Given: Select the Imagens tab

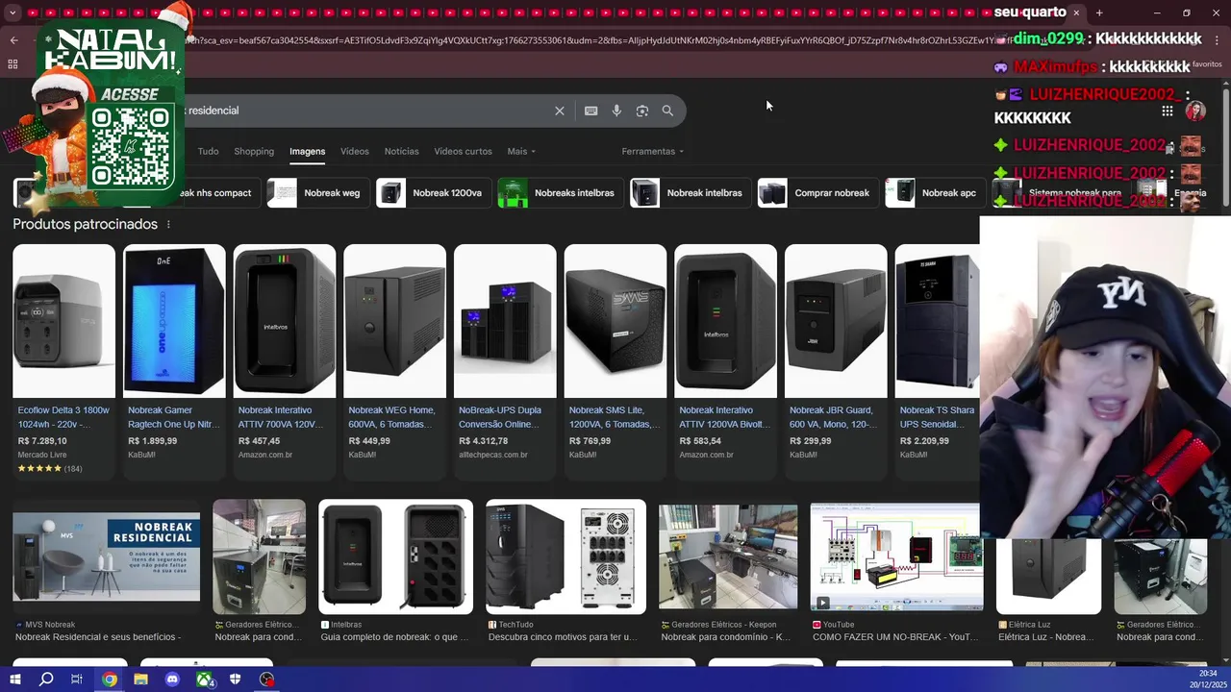Looking at the screenshot, I should pos(308,151).
